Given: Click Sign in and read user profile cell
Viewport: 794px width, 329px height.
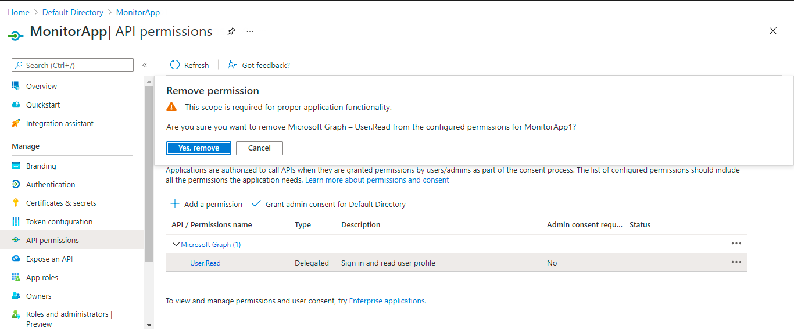Looking at the screenshot, I should click(388, 263).
